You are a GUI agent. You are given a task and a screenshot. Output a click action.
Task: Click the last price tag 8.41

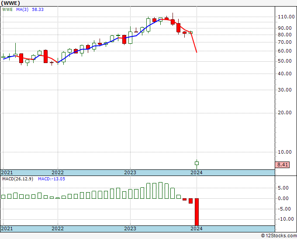(x=283, y=165)
